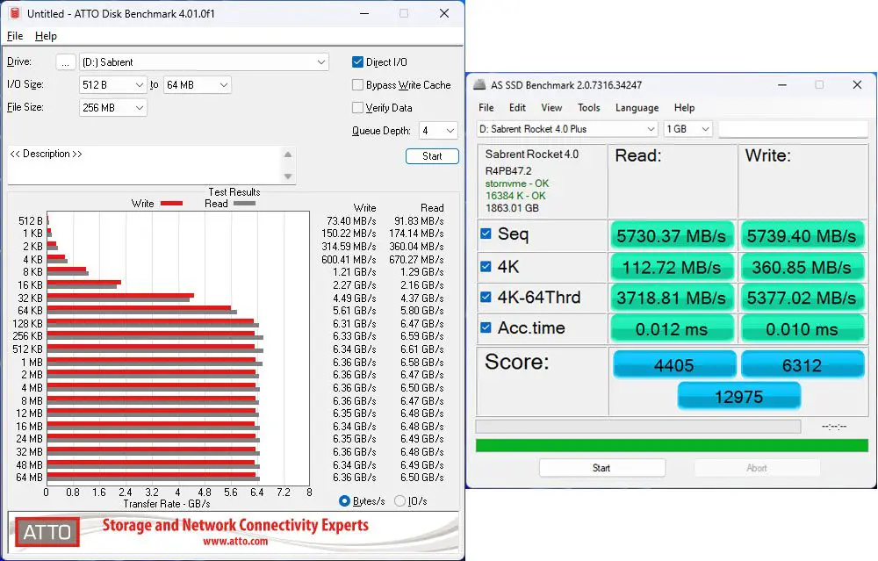Click the AS SSD Abort button
This screenshot has width=878, height=561.
pos(757,467)
